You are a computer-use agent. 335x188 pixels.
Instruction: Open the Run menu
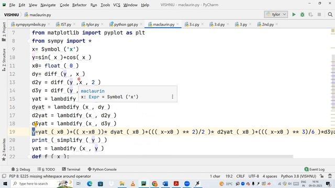pos(94,5)
